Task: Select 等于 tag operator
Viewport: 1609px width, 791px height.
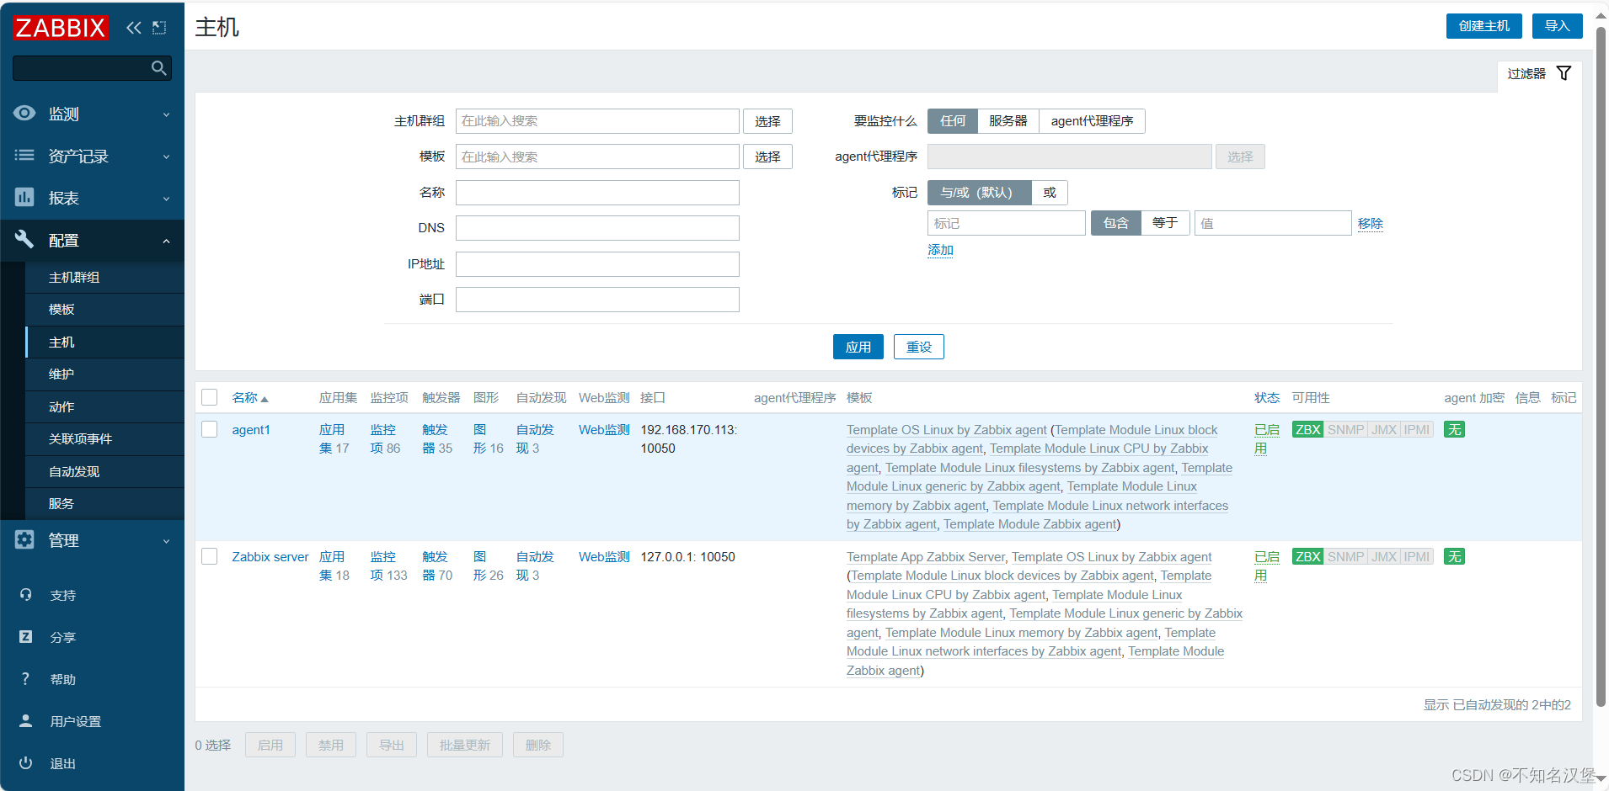Action: 1165,223
